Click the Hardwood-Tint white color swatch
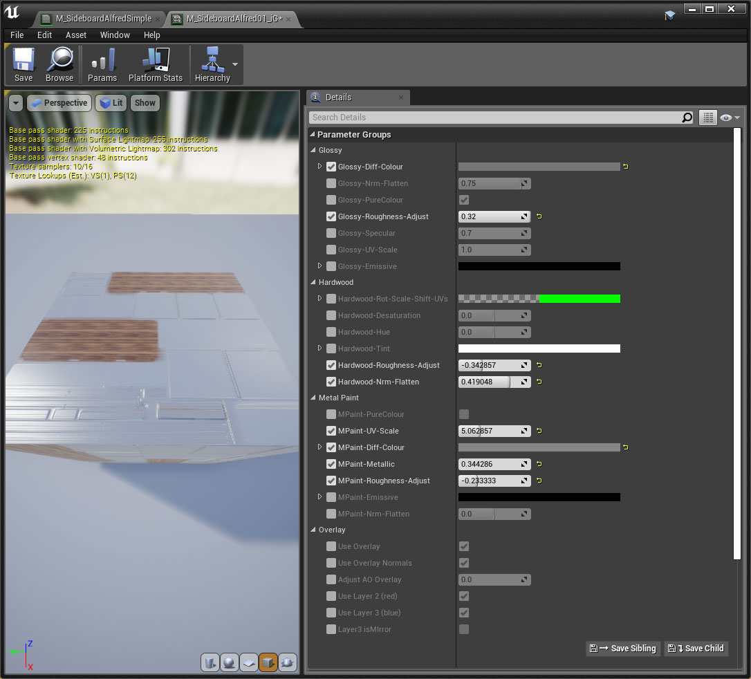751x679 pixels. click(x=539, y=348)
